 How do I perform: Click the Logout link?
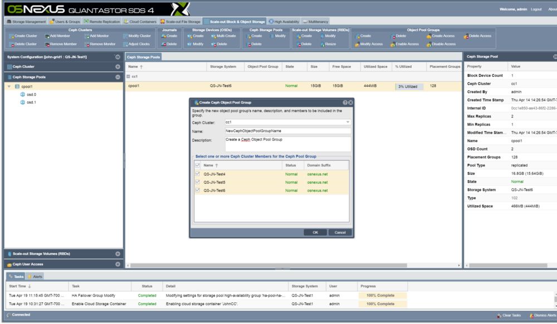click(x=536, y=9)
